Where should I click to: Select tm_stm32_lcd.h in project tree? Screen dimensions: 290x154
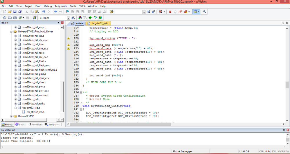coord(35,112)
